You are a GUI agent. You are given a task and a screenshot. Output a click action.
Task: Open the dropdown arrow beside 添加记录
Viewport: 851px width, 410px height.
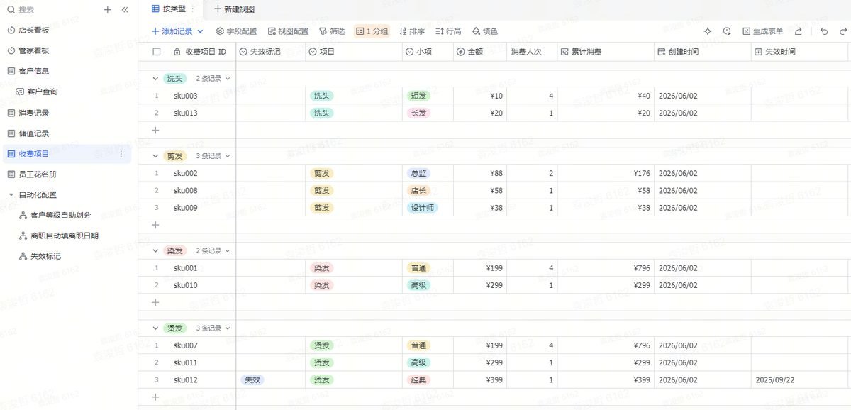click(x=200, y=31)
